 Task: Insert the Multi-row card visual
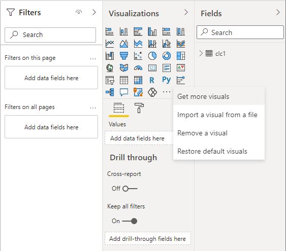tap(167, 68)
